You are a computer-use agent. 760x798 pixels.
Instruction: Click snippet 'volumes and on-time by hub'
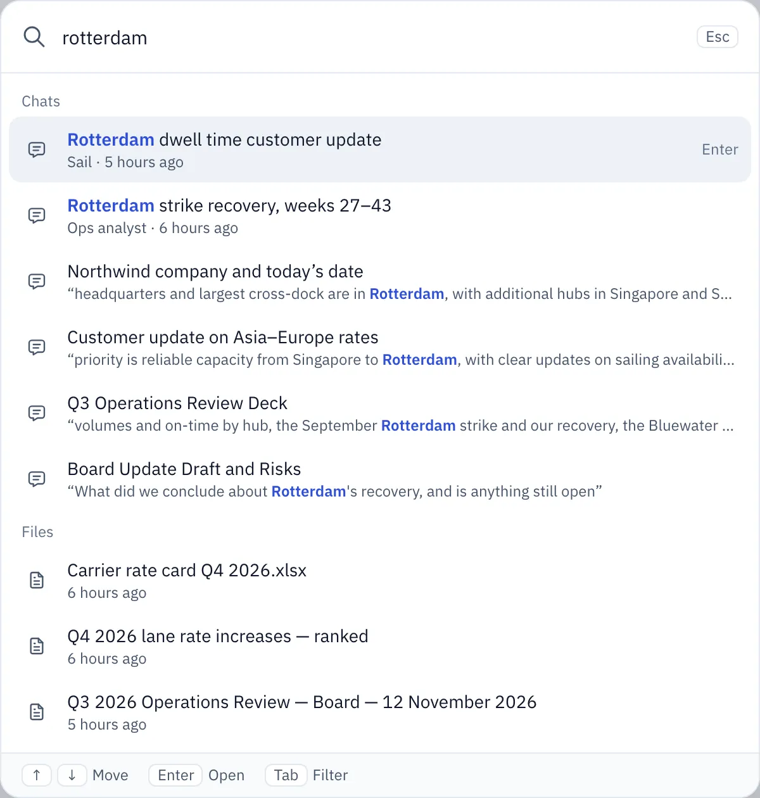[400, 426]
